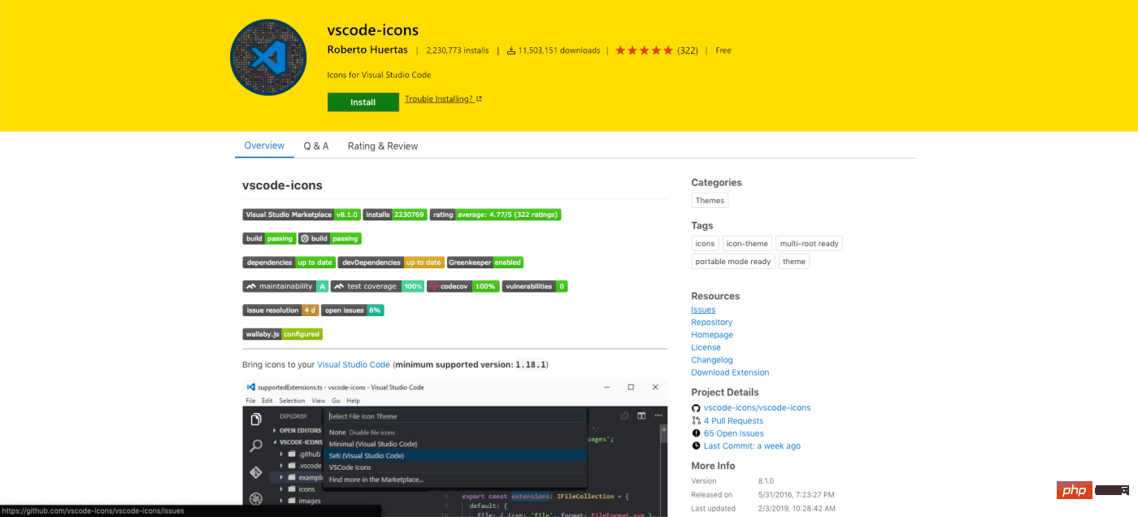Click the VS Code logo in preview title bar
Image resolution: width=1138 pixels, height=517 pixels.
tap(251, 387)
